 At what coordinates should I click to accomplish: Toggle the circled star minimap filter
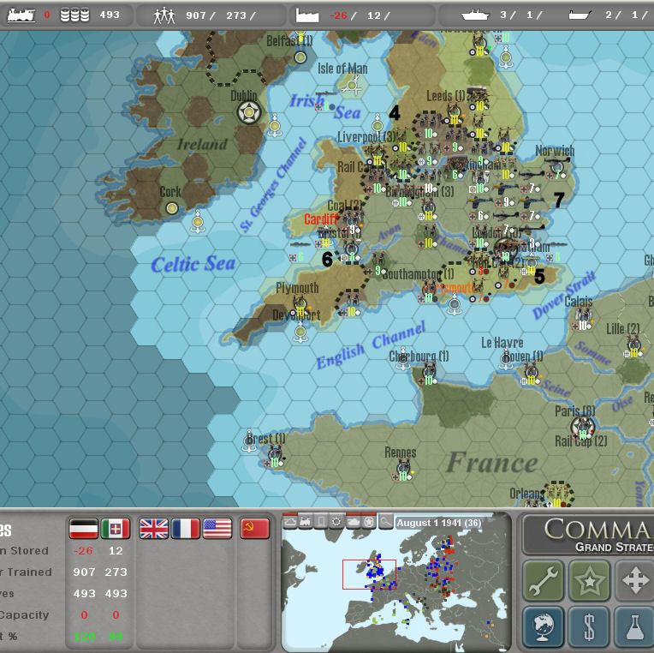pyautogui.click(x=369, y=522)
